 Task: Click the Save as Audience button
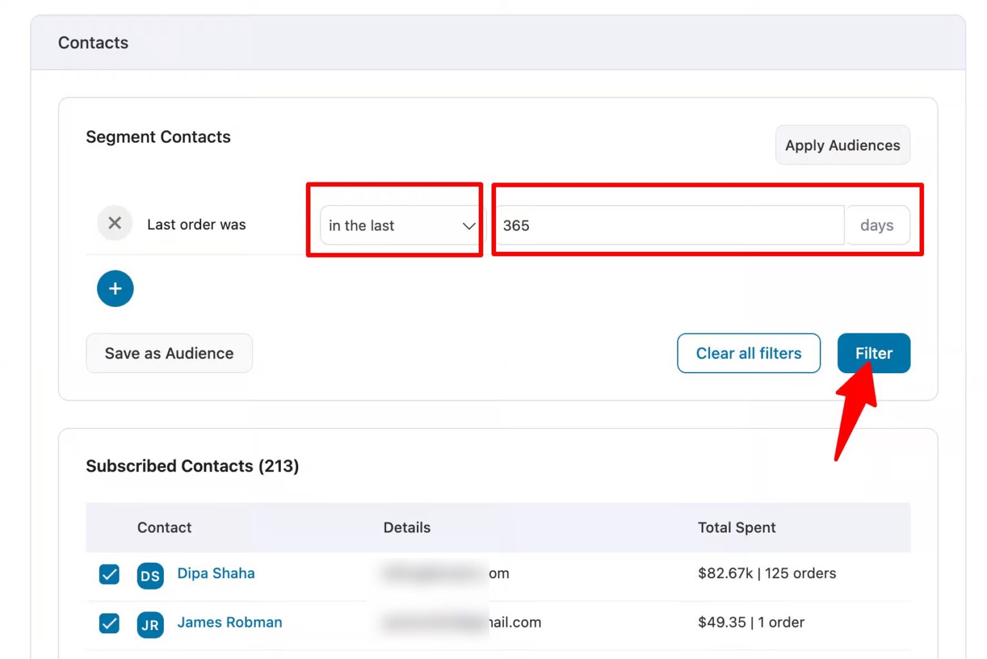pos(169,353)
